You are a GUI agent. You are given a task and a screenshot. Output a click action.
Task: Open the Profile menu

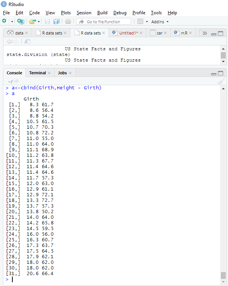[x=139, y=13]
